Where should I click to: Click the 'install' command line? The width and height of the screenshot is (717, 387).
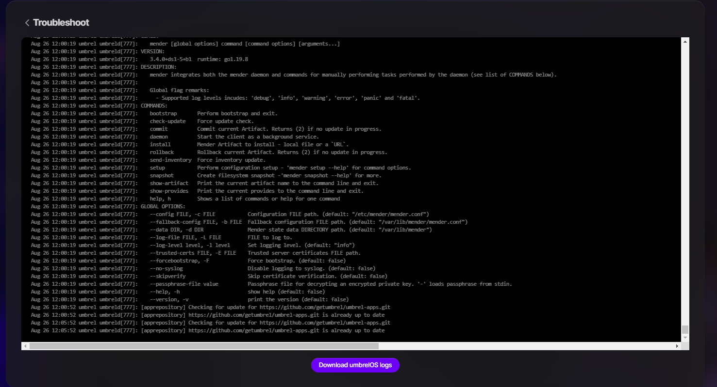[x=190, y=144]
